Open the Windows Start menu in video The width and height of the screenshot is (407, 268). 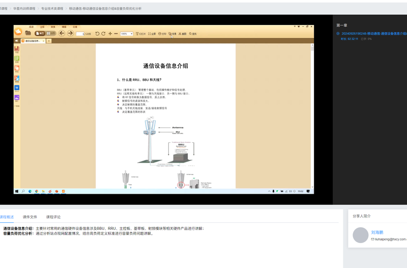pos(17,191)
